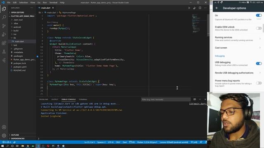Image resolution: width=264 pixels, height=148 pixels.
Task: Click the editor minimap
Action: point(199,23)
